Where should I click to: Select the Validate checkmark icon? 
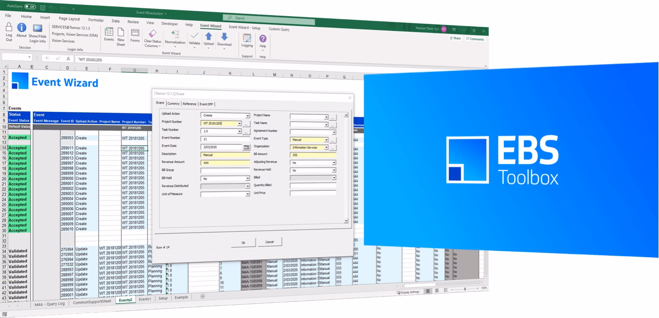193,36
